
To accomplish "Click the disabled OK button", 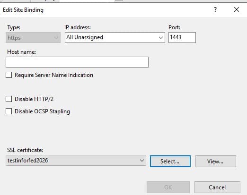I will (168, 187).
